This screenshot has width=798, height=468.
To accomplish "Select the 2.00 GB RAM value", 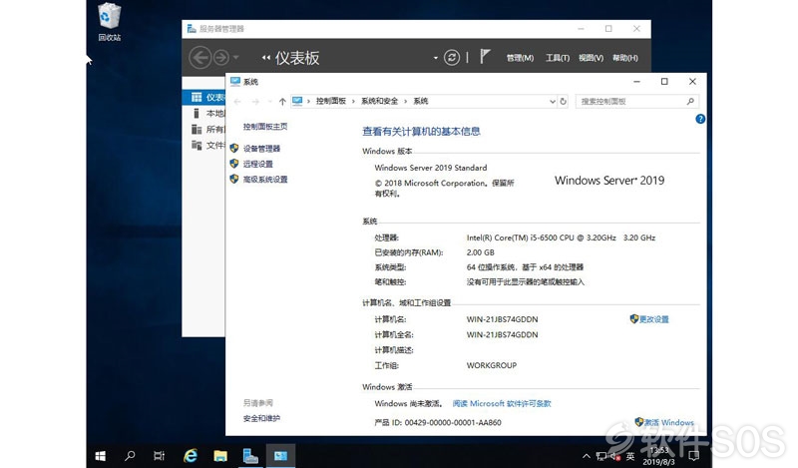I will coord(481,252).
